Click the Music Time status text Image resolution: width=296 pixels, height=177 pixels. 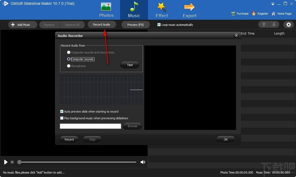pos(273,172)
